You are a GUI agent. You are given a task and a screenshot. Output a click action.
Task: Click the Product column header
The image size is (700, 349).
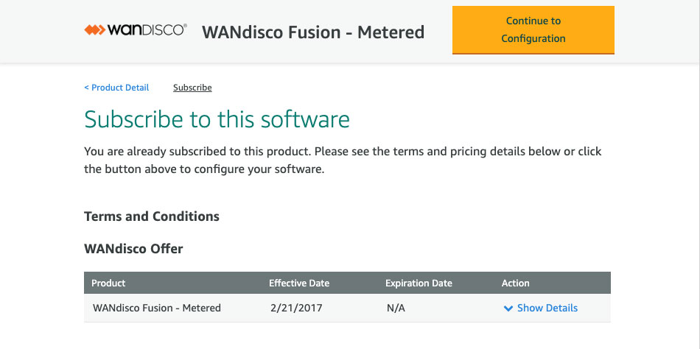point(108,283)
